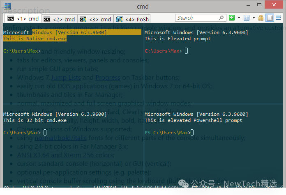This screenshot has height=195, width=286.
Task: Switch to the <2> cmd tab
Action: tap(60, 19)
